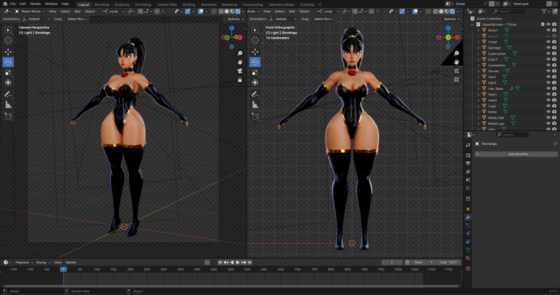Open the Playback menu in timeline

(24, 262)
